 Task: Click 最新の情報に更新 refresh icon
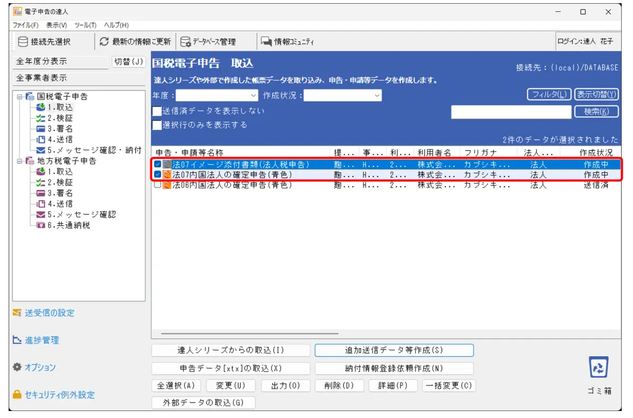pos(105,42)
